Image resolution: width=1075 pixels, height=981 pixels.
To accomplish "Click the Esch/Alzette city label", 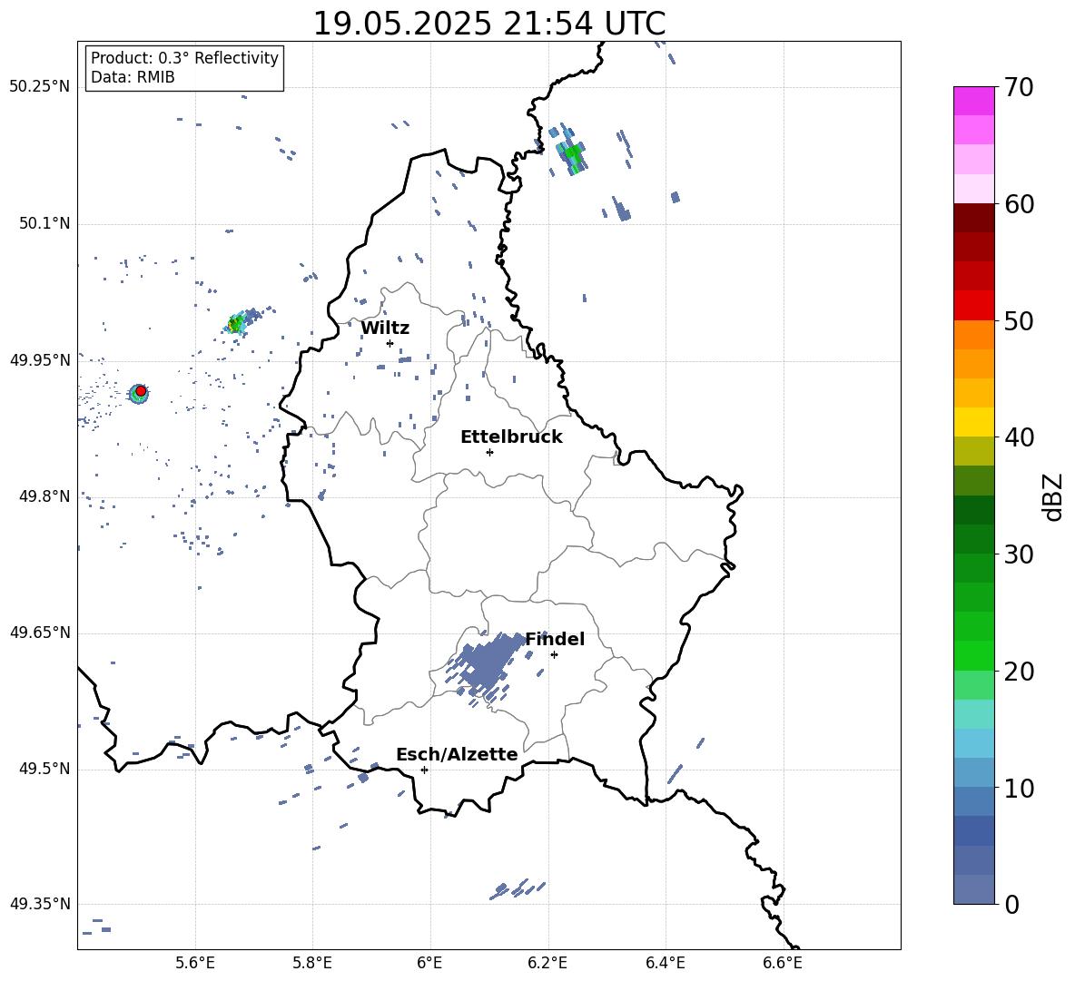I will pyautogui.click(x=457, y=755).
